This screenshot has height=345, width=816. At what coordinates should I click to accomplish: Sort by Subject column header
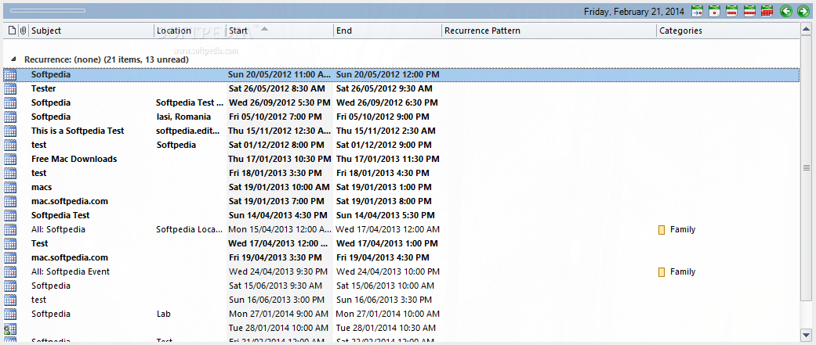click(92, 31)
